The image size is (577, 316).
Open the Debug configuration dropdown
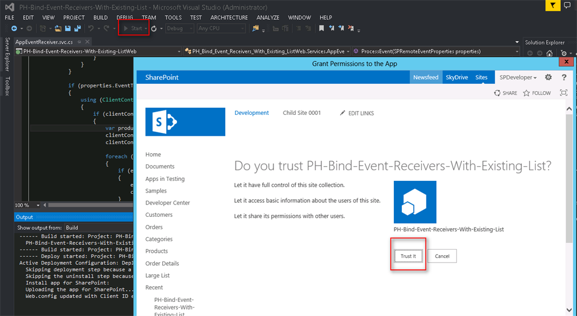pyautogui.click(x=180, y=28)
